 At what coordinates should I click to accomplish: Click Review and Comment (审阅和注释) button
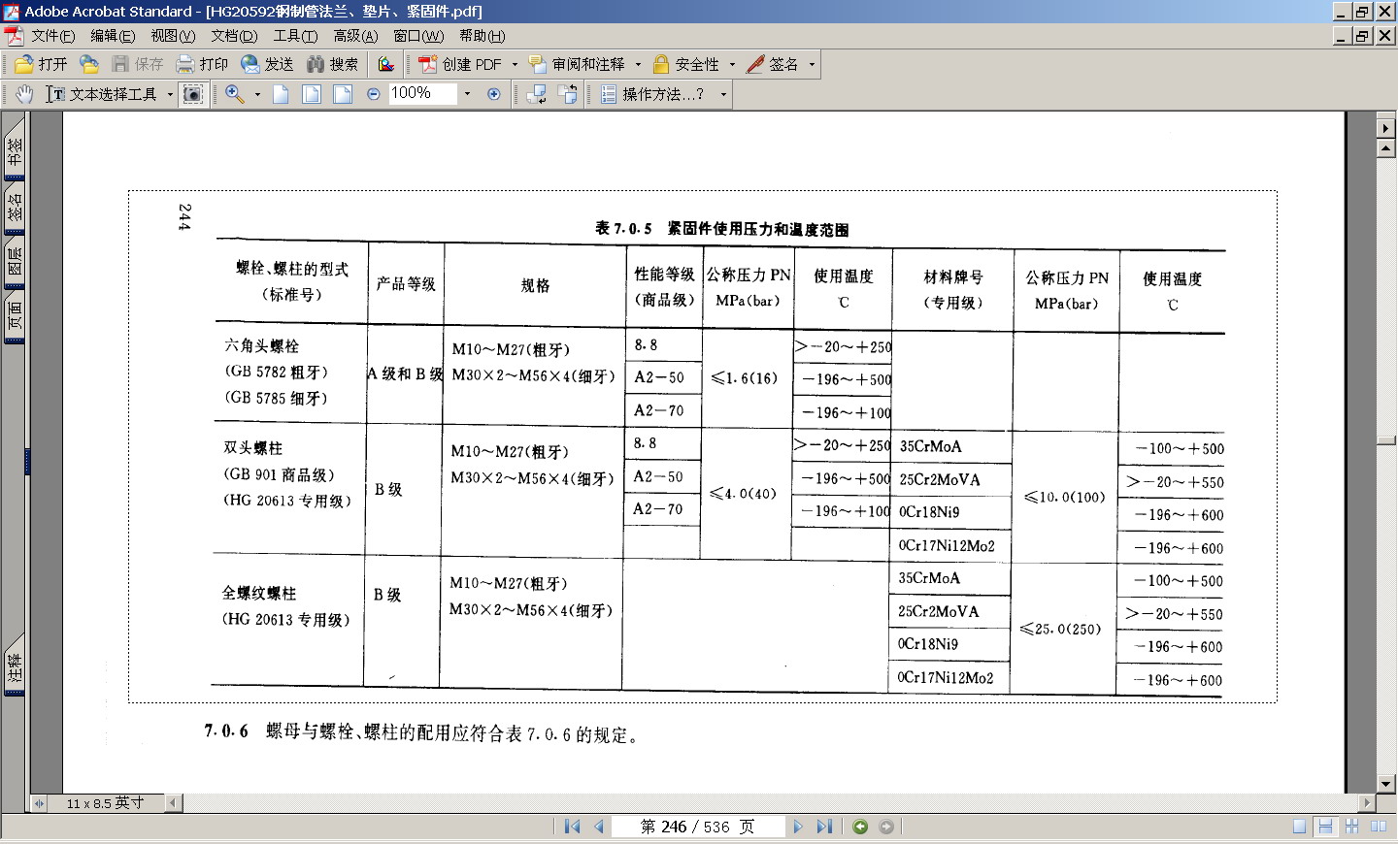(x=577, y=64)
